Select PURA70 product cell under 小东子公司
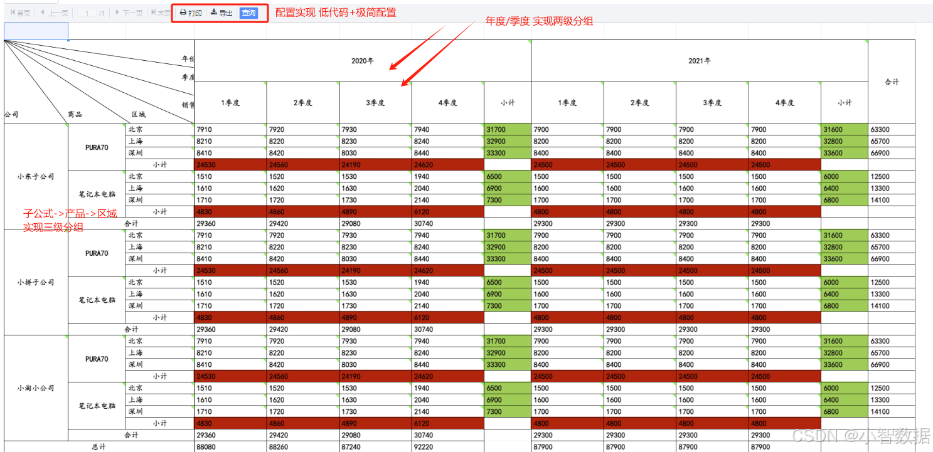 97,147
